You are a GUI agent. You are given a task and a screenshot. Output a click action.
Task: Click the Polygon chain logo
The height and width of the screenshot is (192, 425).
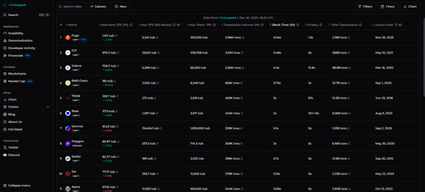68,143
